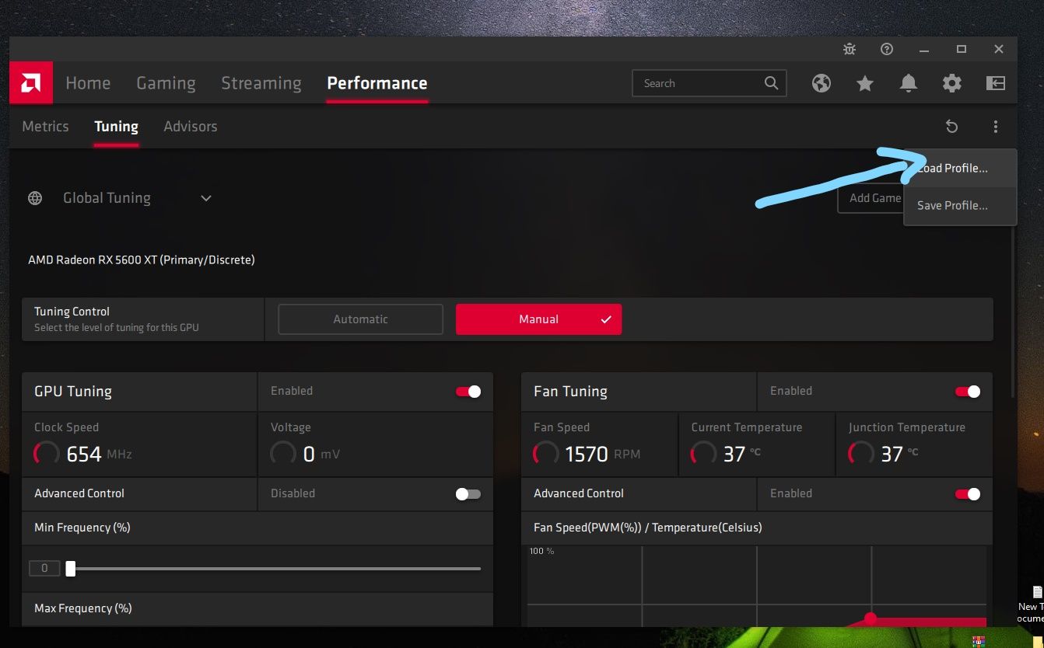The image size is (1044, 648).
Task: Click the Min Frequency slider handle
Action: (70, 569)
